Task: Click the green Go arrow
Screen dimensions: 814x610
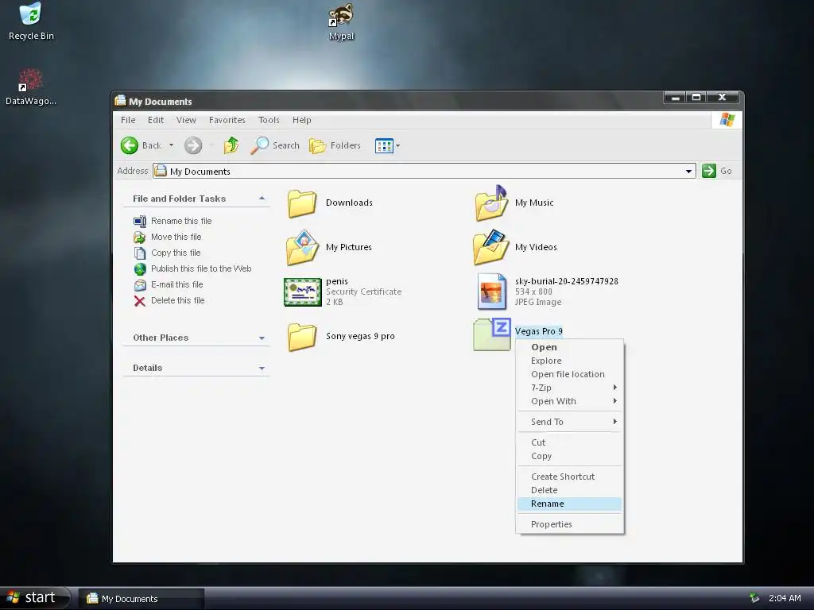Action: pos(708,171)
